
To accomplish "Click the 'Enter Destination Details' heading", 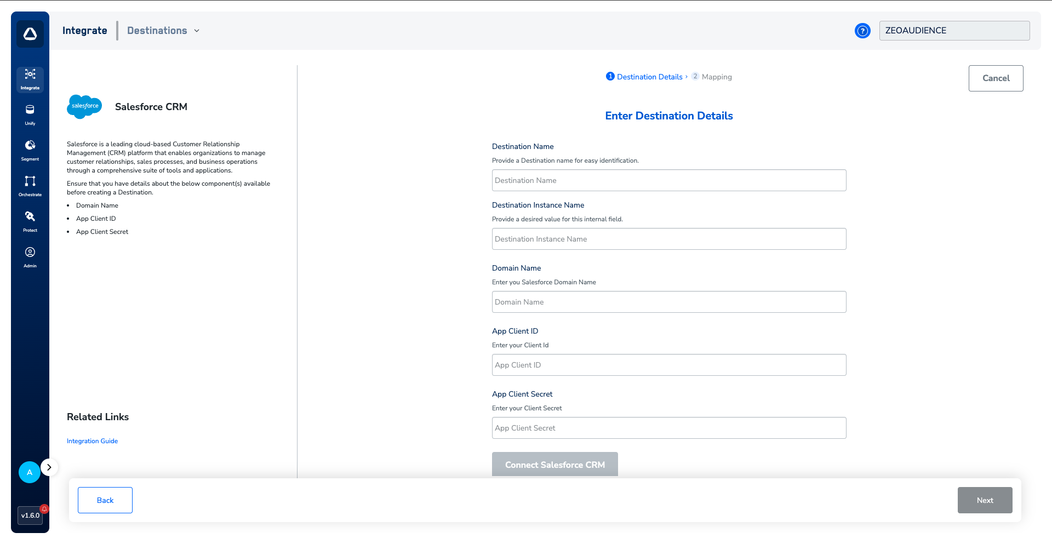I will (669, 116).
